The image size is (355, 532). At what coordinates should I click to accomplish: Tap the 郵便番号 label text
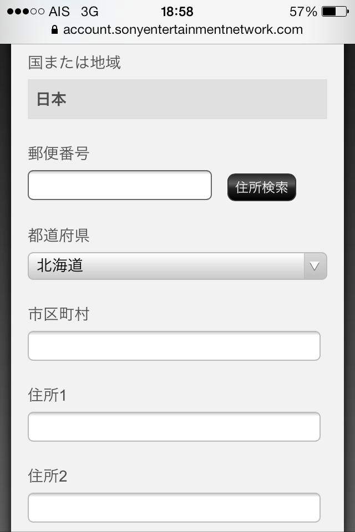(x=59, y=154)
